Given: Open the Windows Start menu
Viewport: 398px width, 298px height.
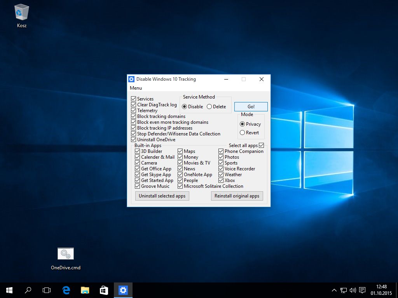Looking at the screenshot, I should (9, 290).
